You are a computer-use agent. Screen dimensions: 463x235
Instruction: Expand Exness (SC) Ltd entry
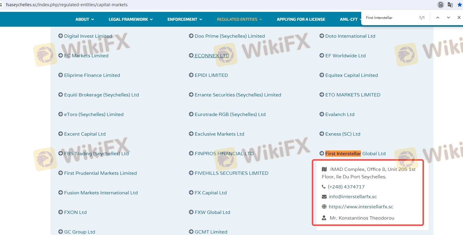click(x=343, y=134)
